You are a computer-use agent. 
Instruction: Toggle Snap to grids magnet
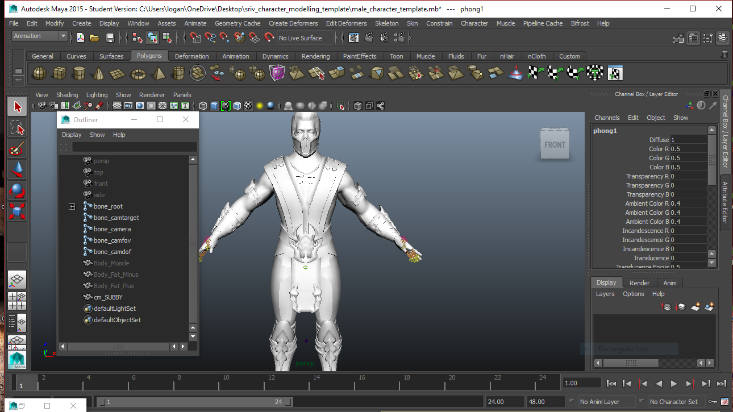(x=195, y=38)
